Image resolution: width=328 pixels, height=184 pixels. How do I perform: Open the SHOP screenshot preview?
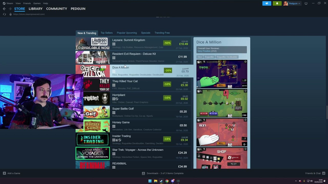(x=222, y=158)
